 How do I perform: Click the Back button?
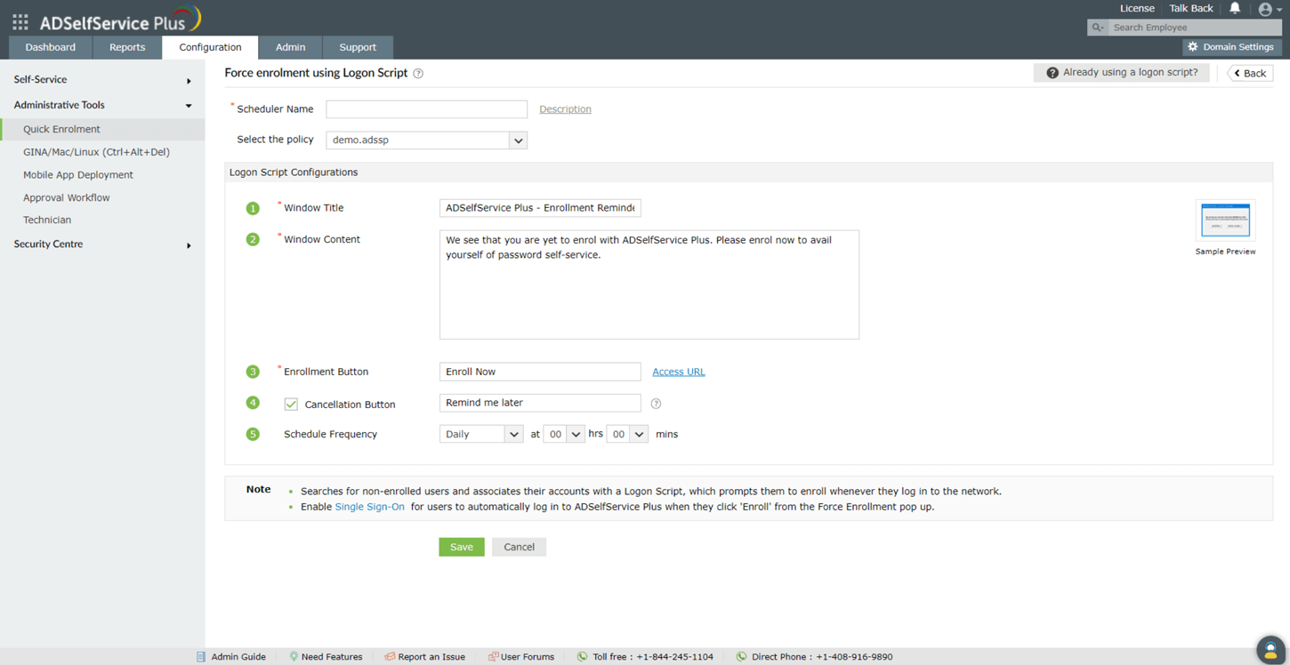1250,73
